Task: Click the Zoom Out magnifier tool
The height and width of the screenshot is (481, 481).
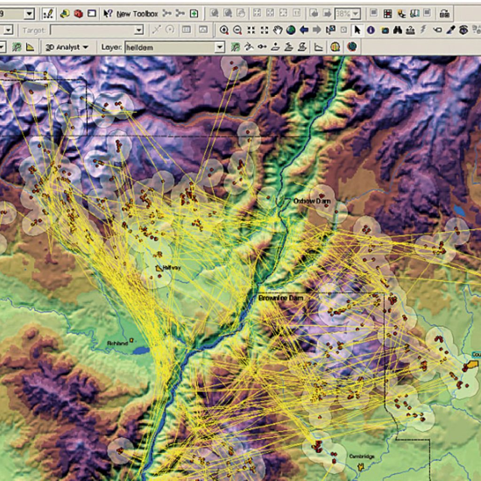Action: (x=237, y=30)
